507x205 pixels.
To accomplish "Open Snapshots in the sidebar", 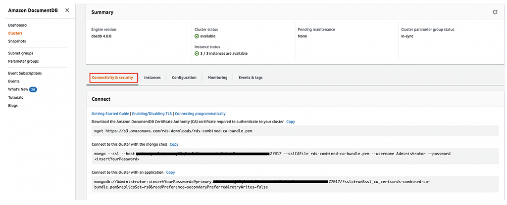I will tap(17, 41).
